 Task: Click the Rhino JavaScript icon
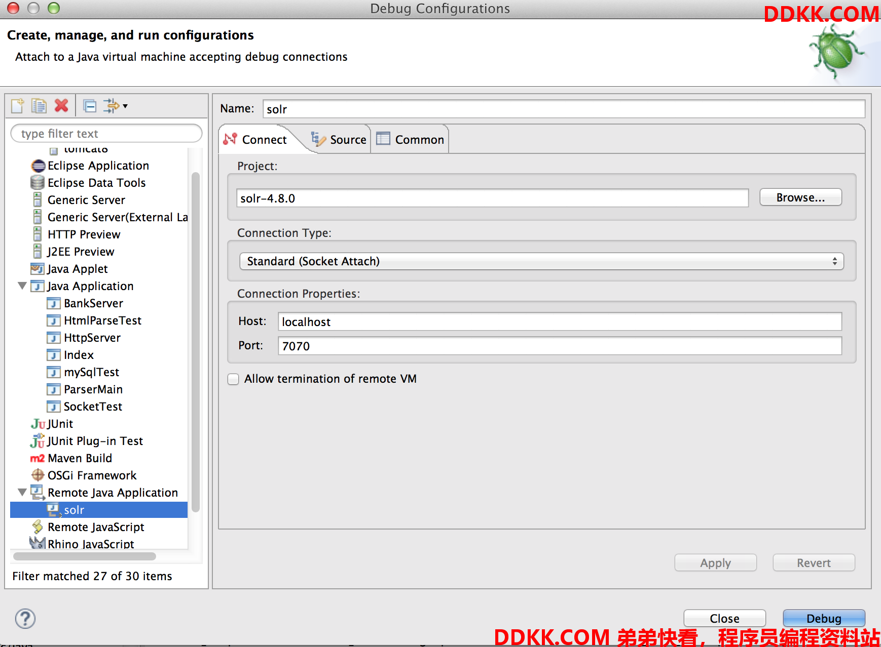[38, 543]
